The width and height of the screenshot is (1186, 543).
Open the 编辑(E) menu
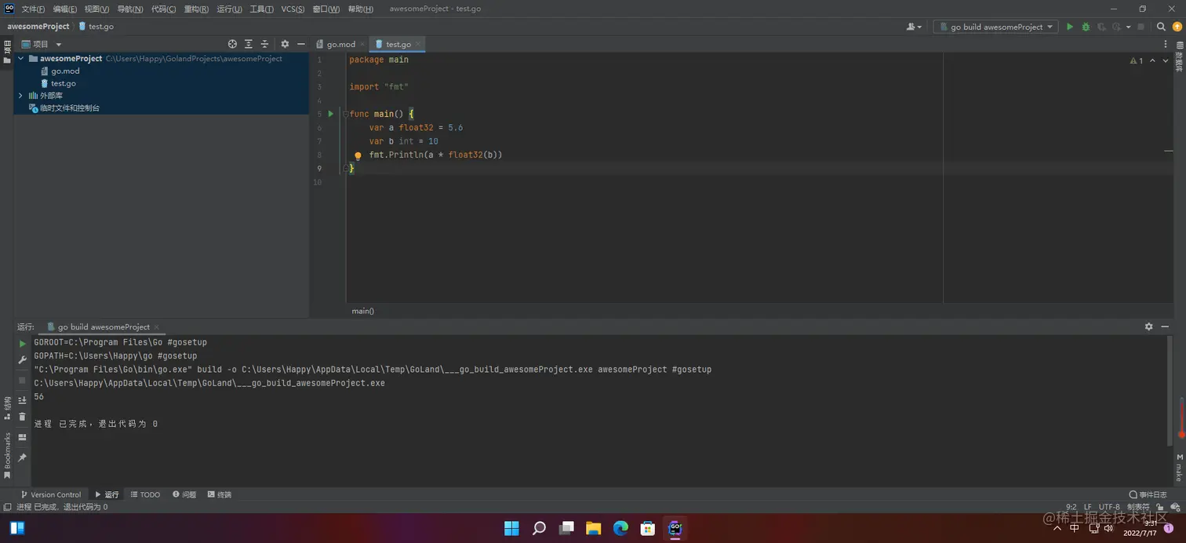click(65, 9)
